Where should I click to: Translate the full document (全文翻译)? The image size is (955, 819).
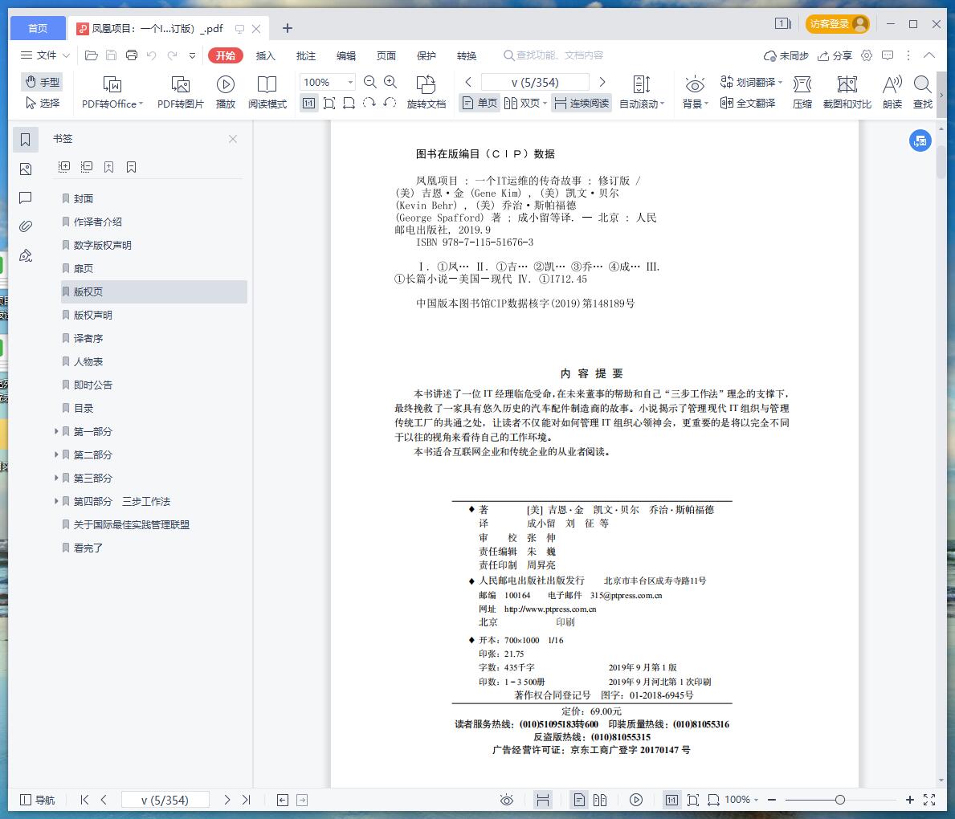pyautogui.click(x=748, y=103)
